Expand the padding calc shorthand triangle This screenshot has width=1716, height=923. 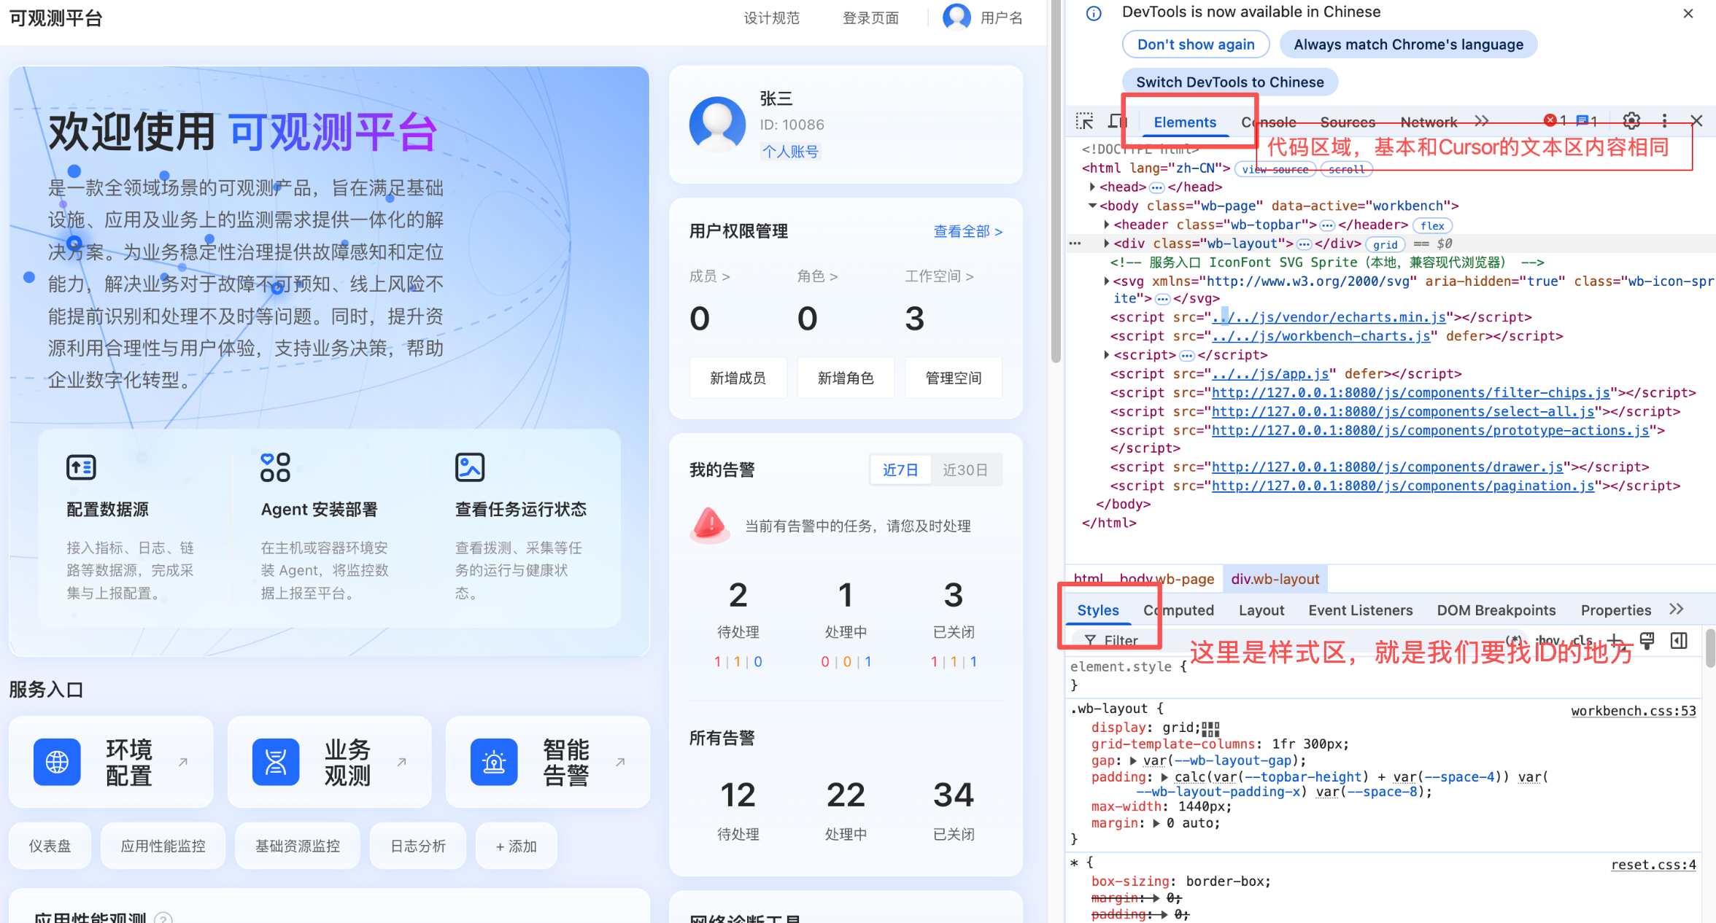point(1164,776)
